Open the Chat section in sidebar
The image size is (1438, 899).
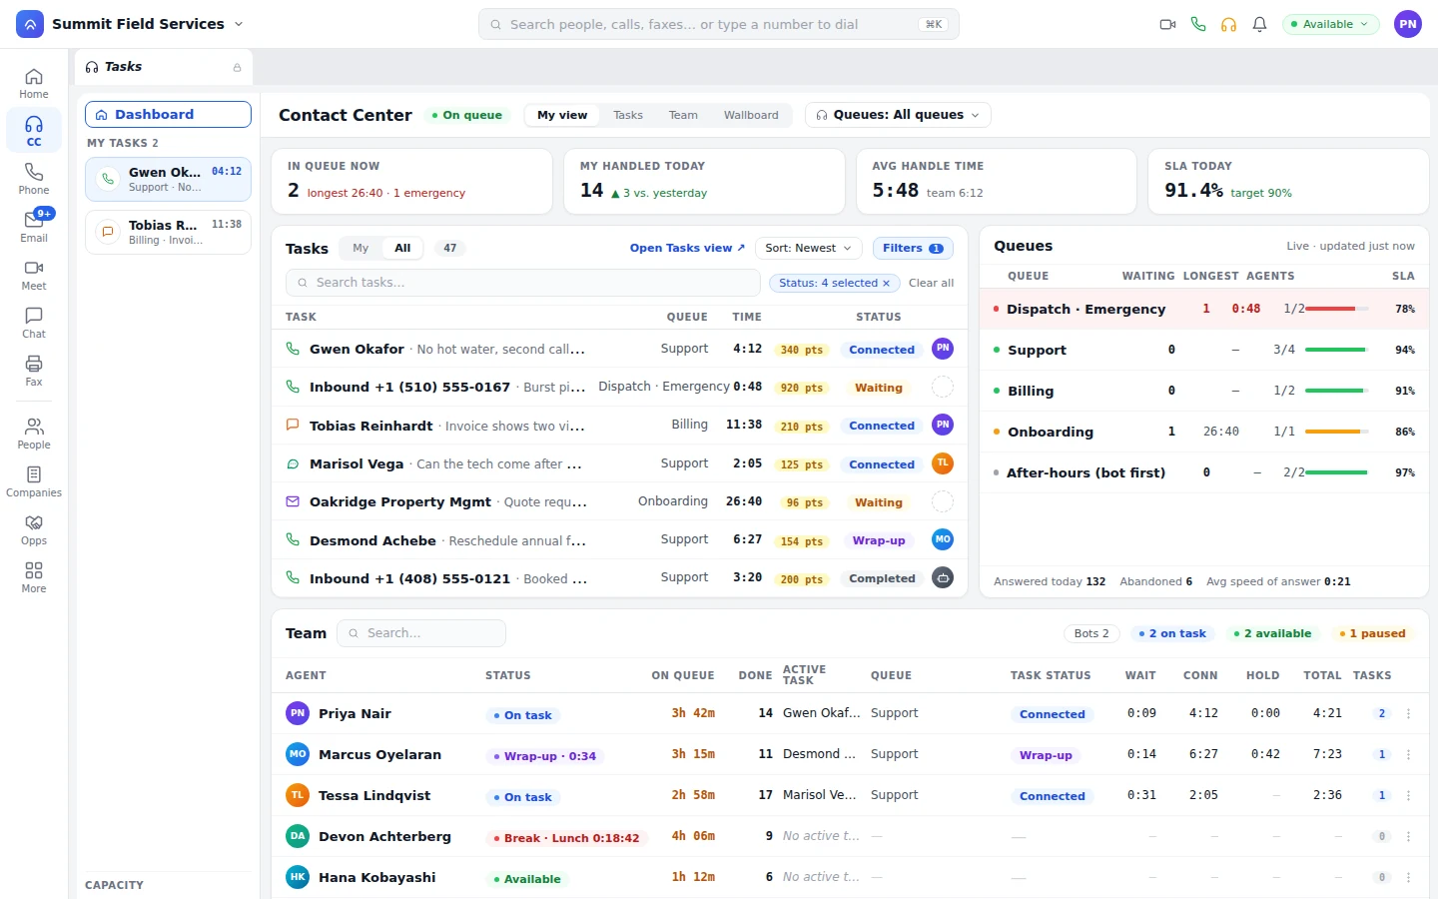click(x=34, y=323)
